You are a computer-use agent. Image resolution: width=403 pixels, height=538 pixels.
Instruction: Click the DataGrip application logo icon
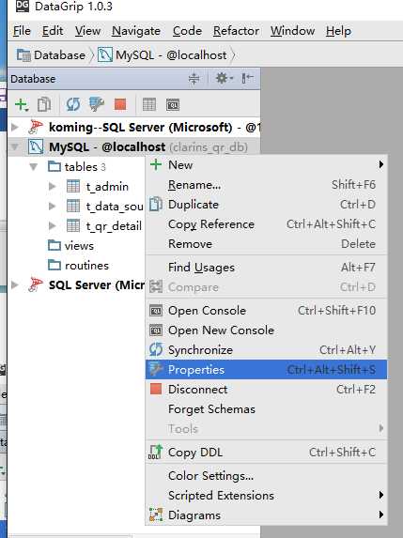(x=23, y=6)
